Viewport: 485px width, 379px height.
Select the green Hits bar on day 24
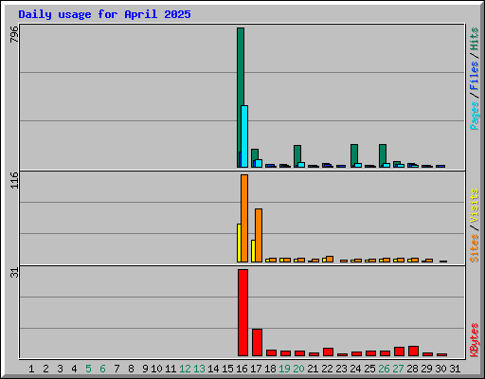(353, 155)
